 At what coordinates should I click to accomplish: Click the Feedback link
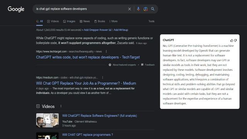150,65
